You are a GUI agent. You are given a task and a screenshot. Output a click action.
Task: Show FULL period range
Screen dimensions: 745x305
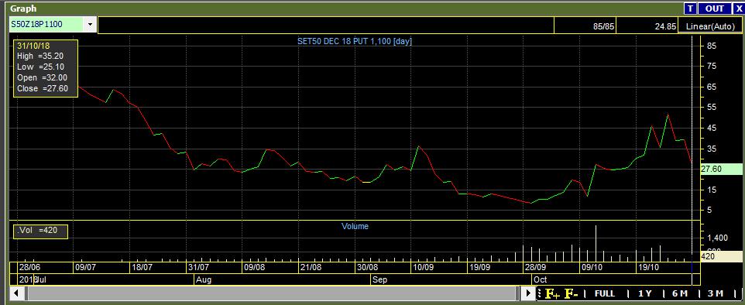click(x=604, y=293)
